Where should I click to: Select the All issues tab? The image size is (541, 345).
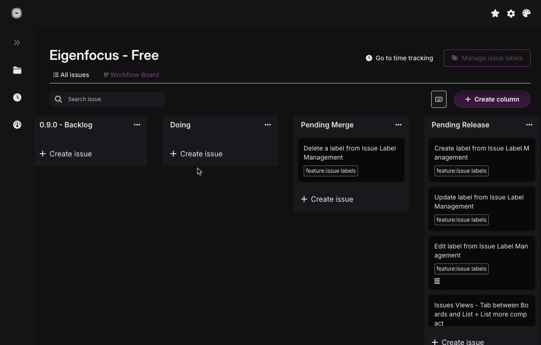pyautogui.click(x=71, y=75)
